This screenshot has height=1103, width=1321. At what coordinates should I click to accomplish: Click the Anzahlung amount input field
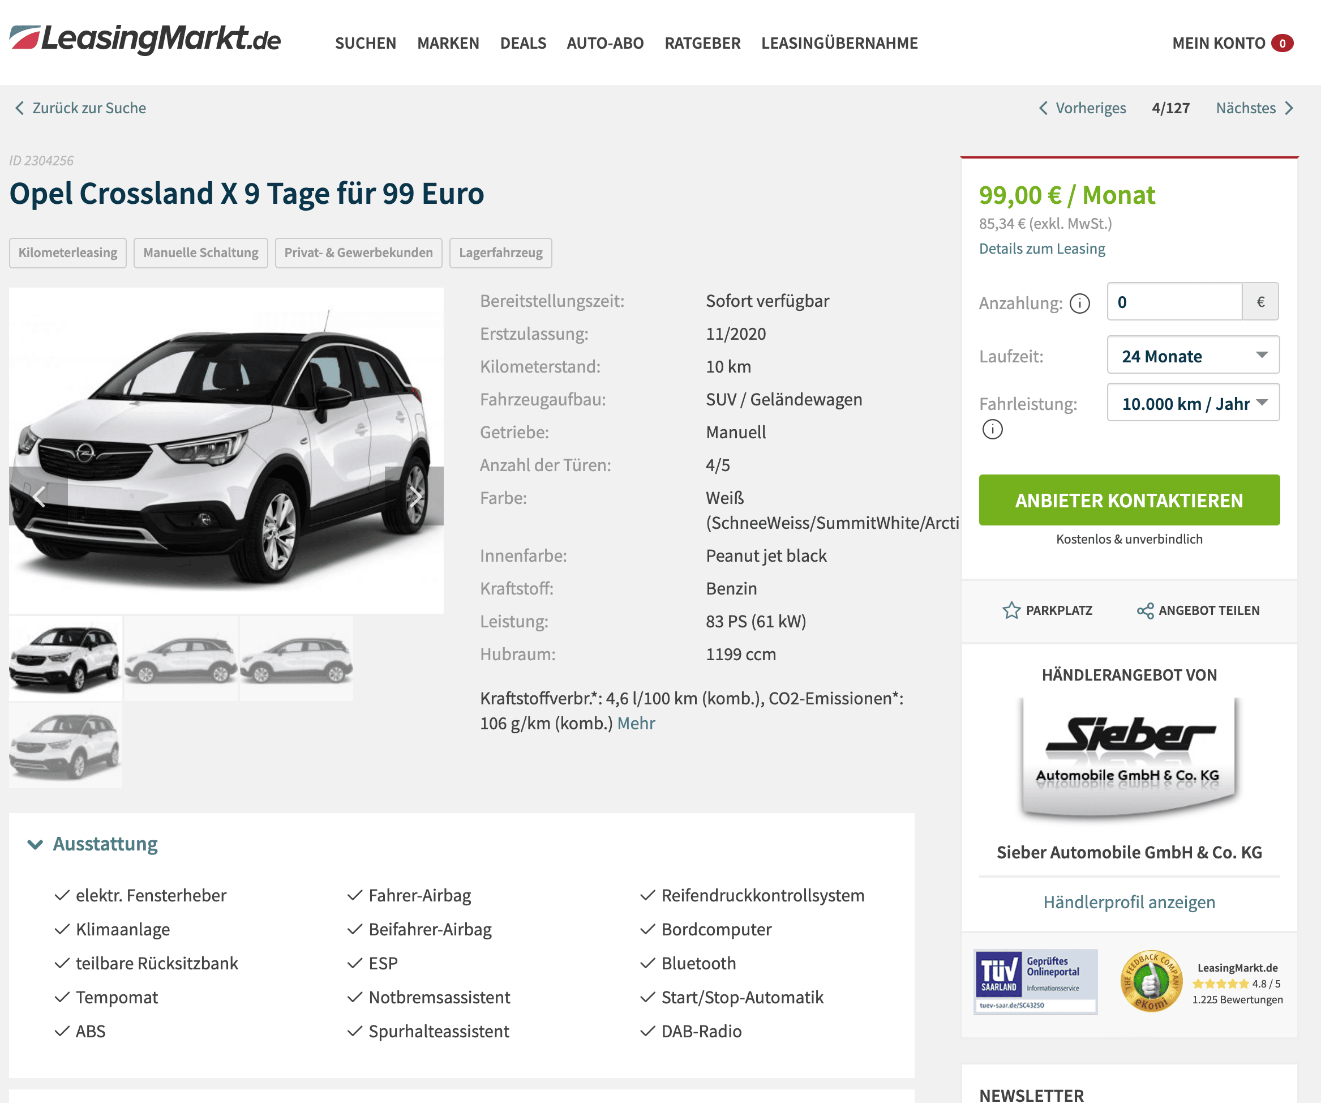(x=1174, y=301)
